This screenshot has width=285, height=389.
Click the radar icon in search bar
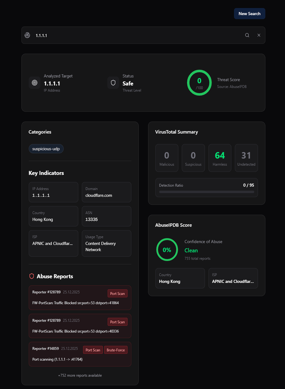click(x=27, y=35)
